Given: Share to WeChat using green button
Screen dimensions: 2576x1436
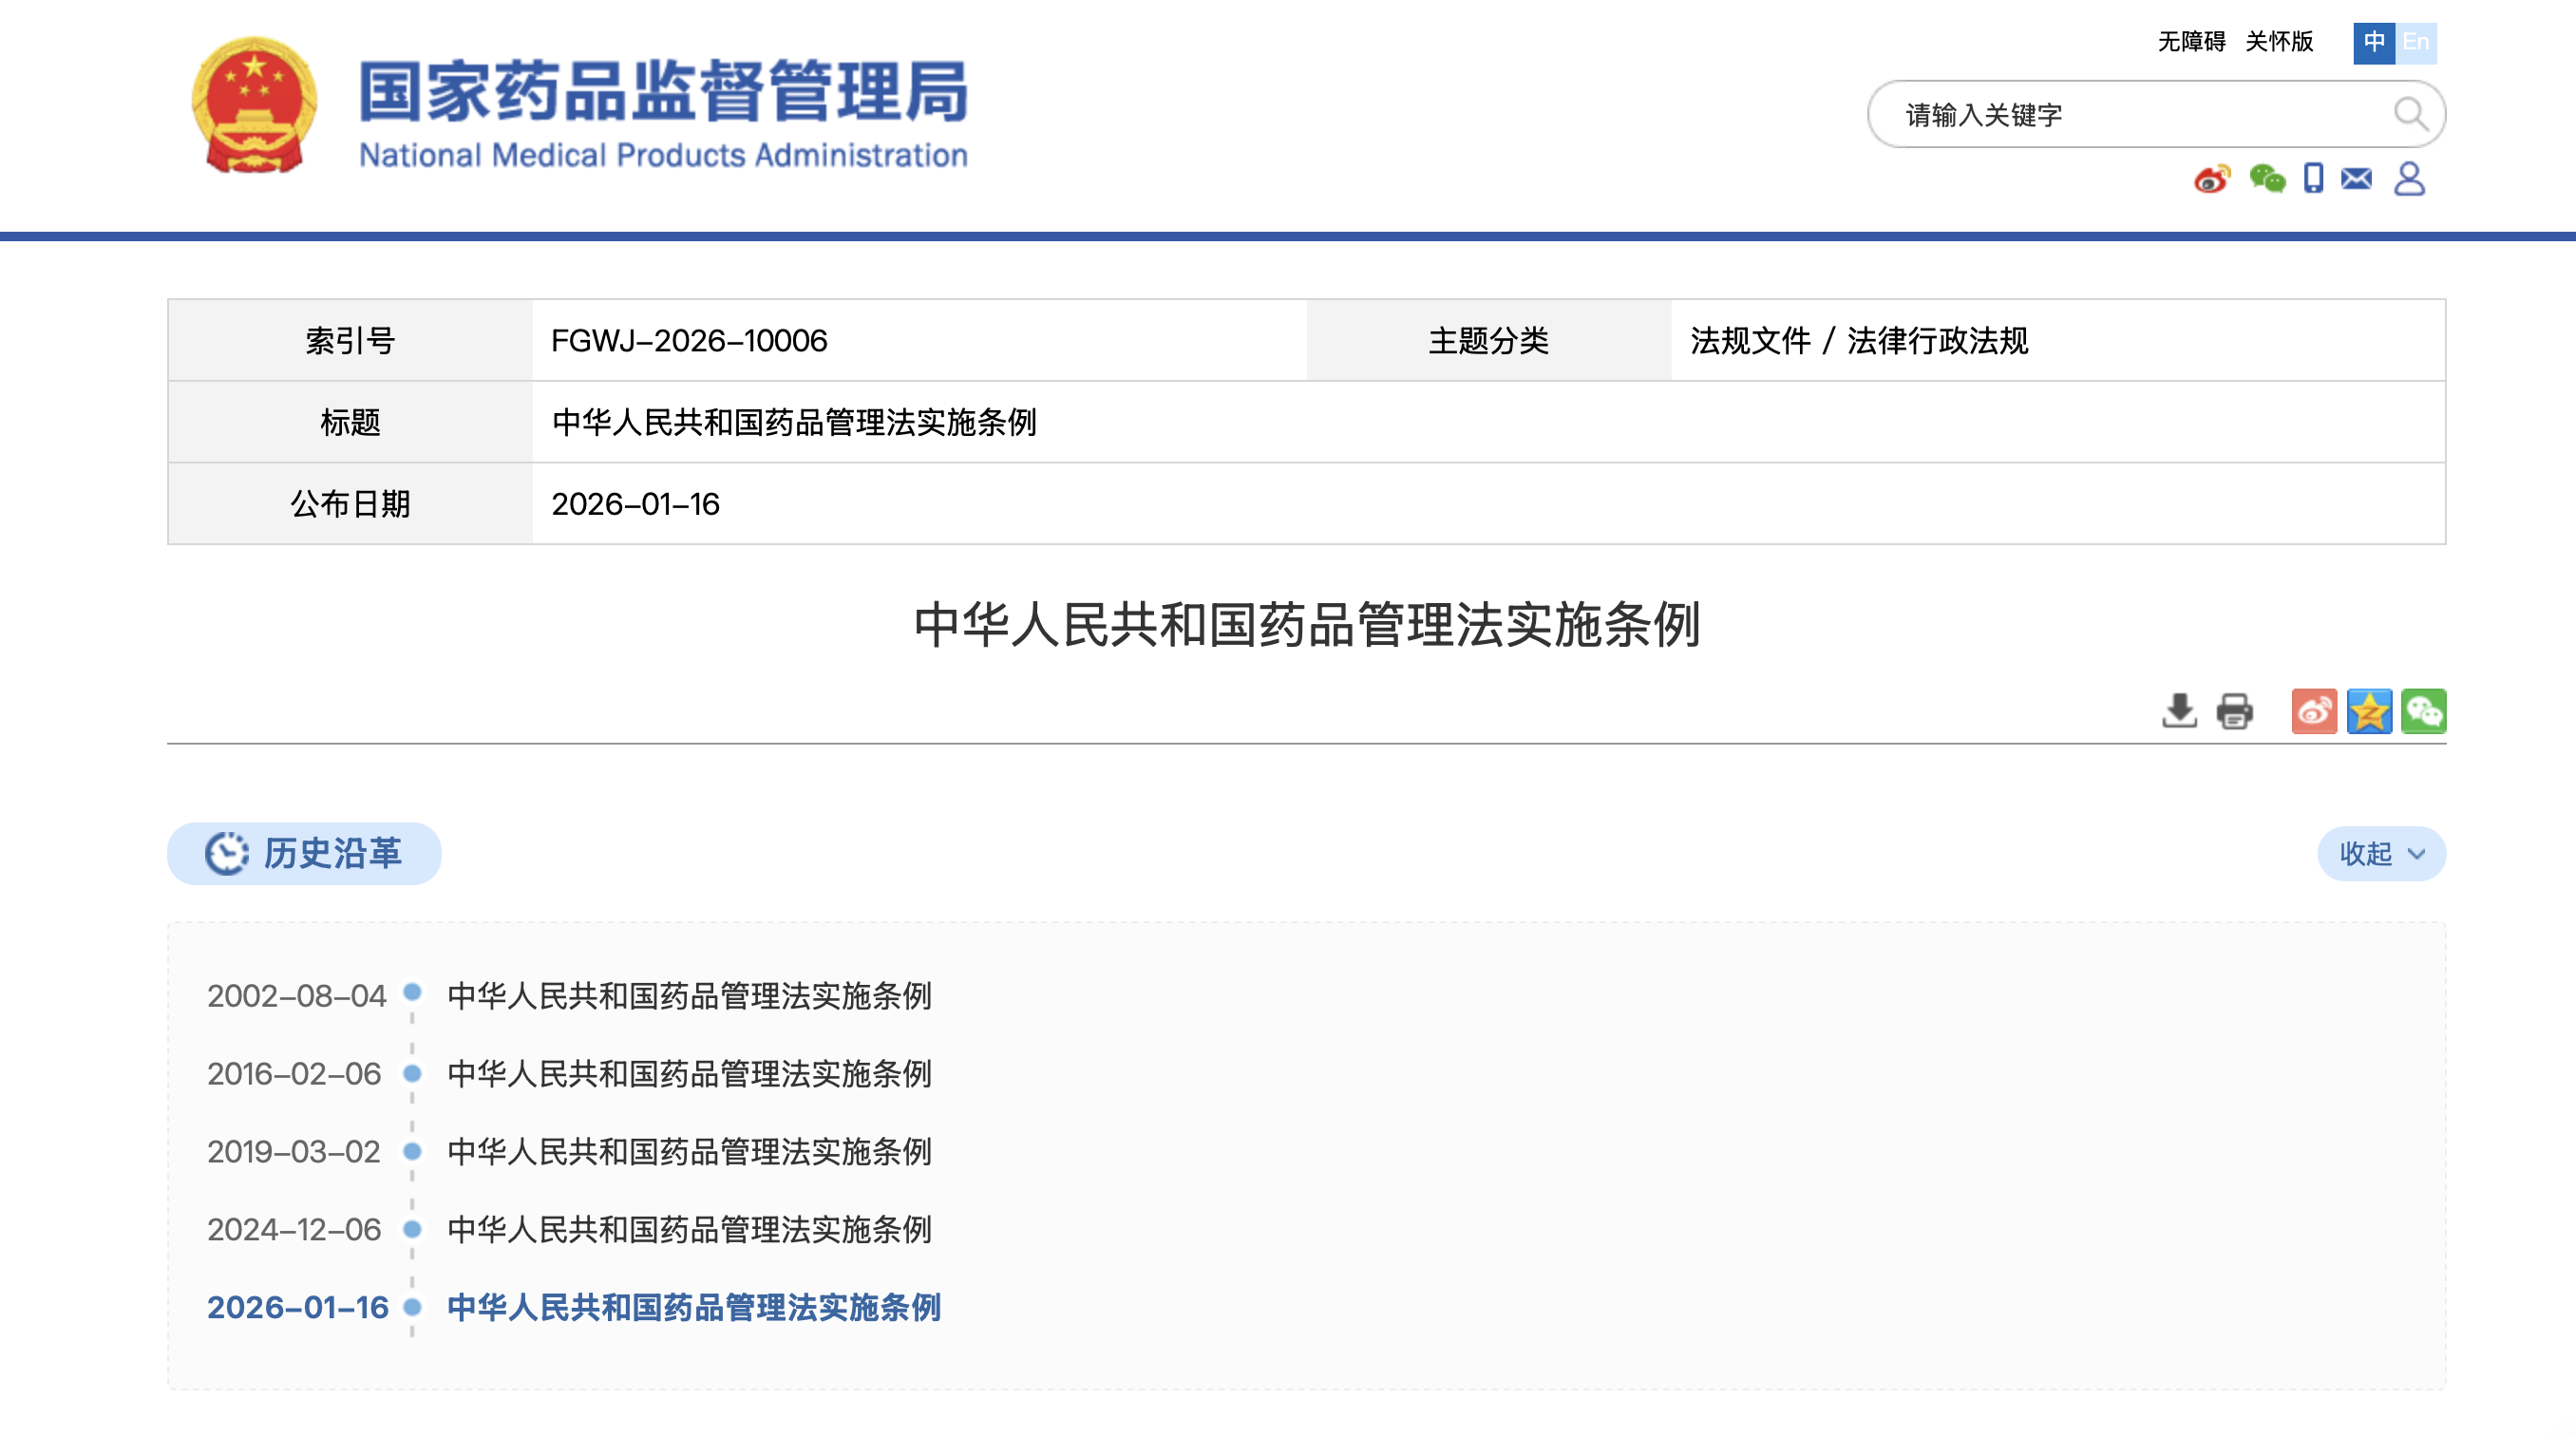Looking at the screenshot, I should (x=2423, y=711).
